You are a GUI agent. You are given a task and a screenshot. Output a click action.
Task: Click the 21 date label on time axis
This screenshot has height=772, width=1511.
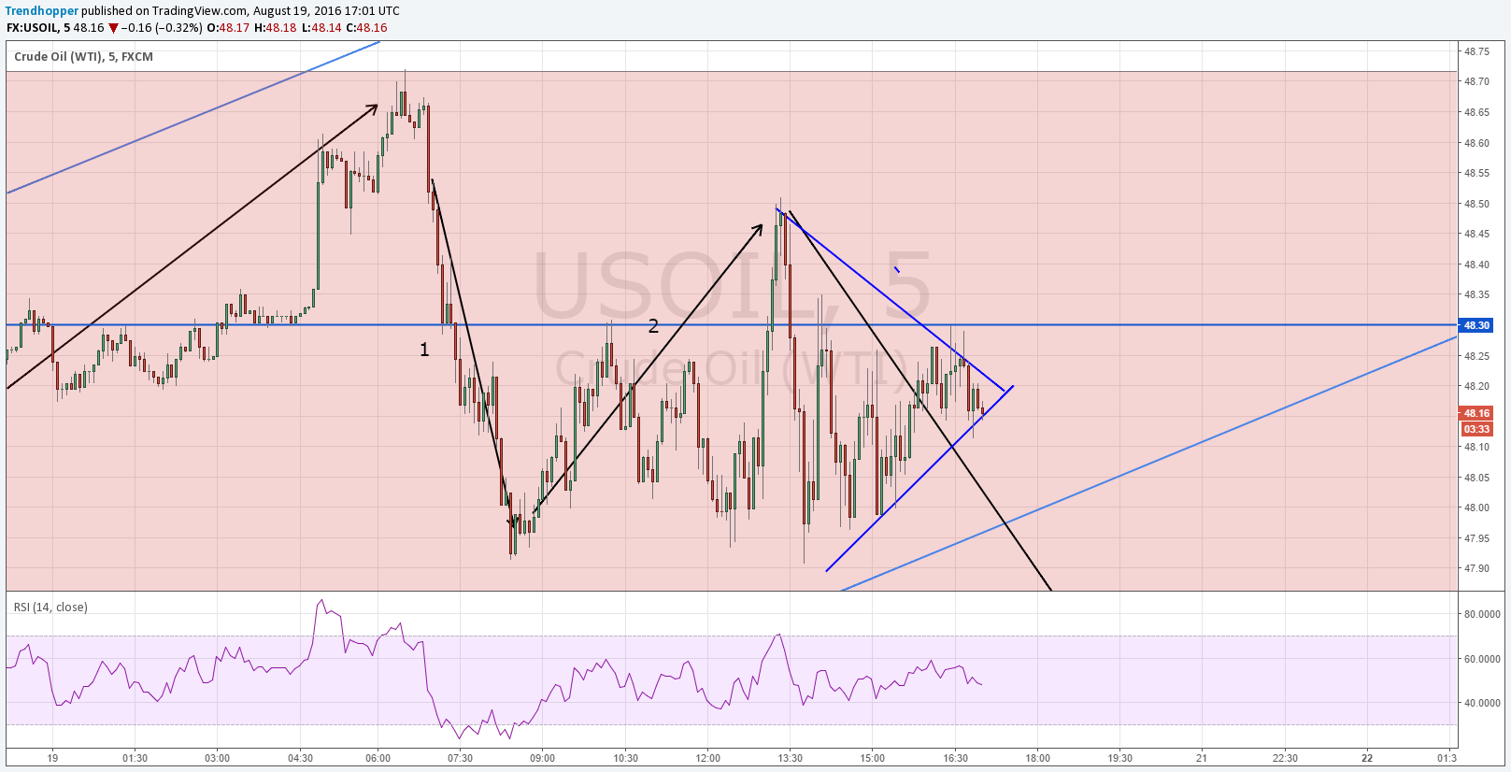coord(1202,758)
